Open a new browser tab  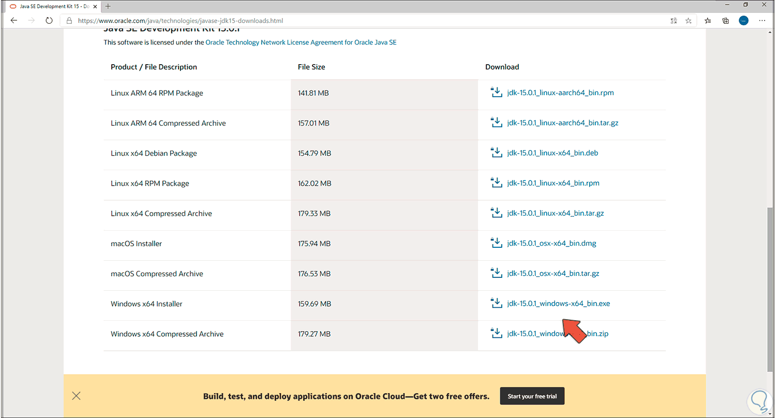coord(108,6)
